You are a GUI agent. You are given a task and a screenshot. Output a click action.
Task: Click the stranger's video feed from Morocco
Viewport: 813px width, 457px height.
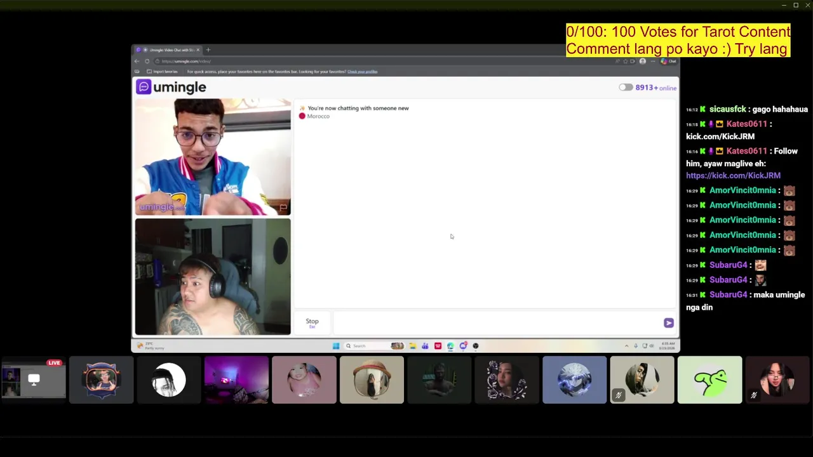(213, 157)
